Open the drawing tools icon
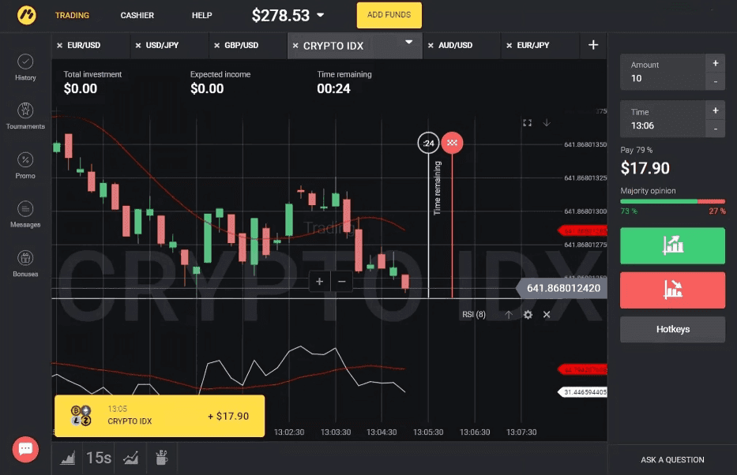This screenshot has height=475, width=737. [x=162, y=458]
